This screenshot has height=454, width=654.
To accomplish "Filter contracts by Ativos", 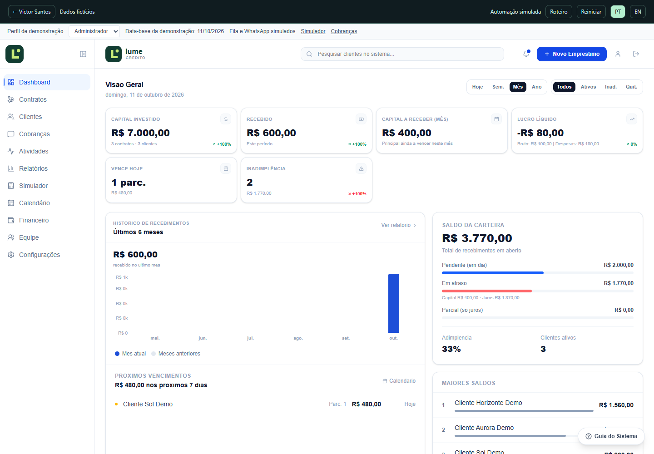I will [588, 87].
